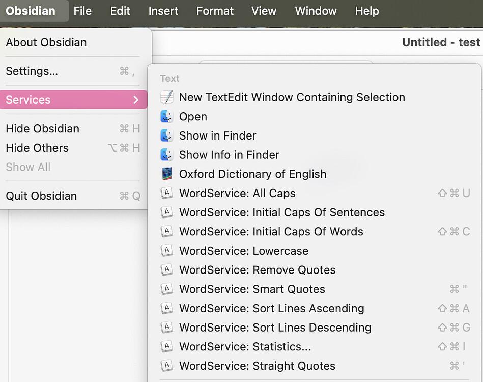Select WordService: Statistics… service
Viewport: 483px width, 382px height.
[245, 347]
